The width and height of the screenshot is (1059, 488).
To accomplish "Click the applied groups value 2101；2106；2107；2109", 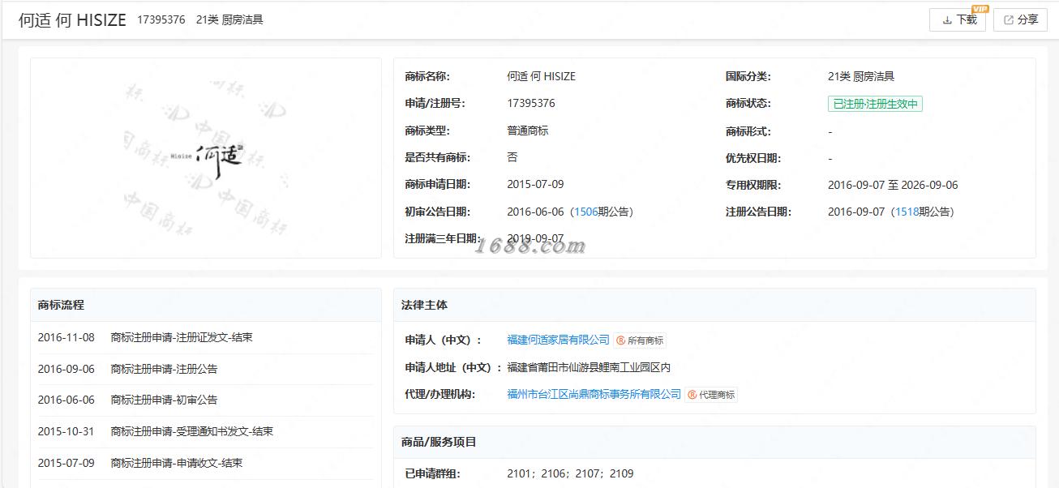I will tap(570, 473).
